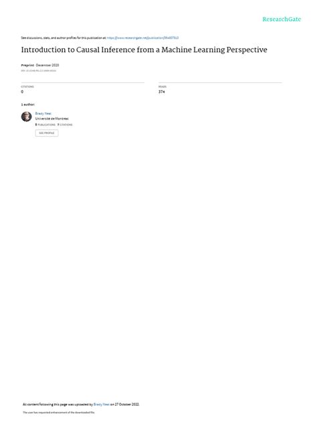Click the author's 8 publications count
The image size is (317, 422).
[45, 125]
